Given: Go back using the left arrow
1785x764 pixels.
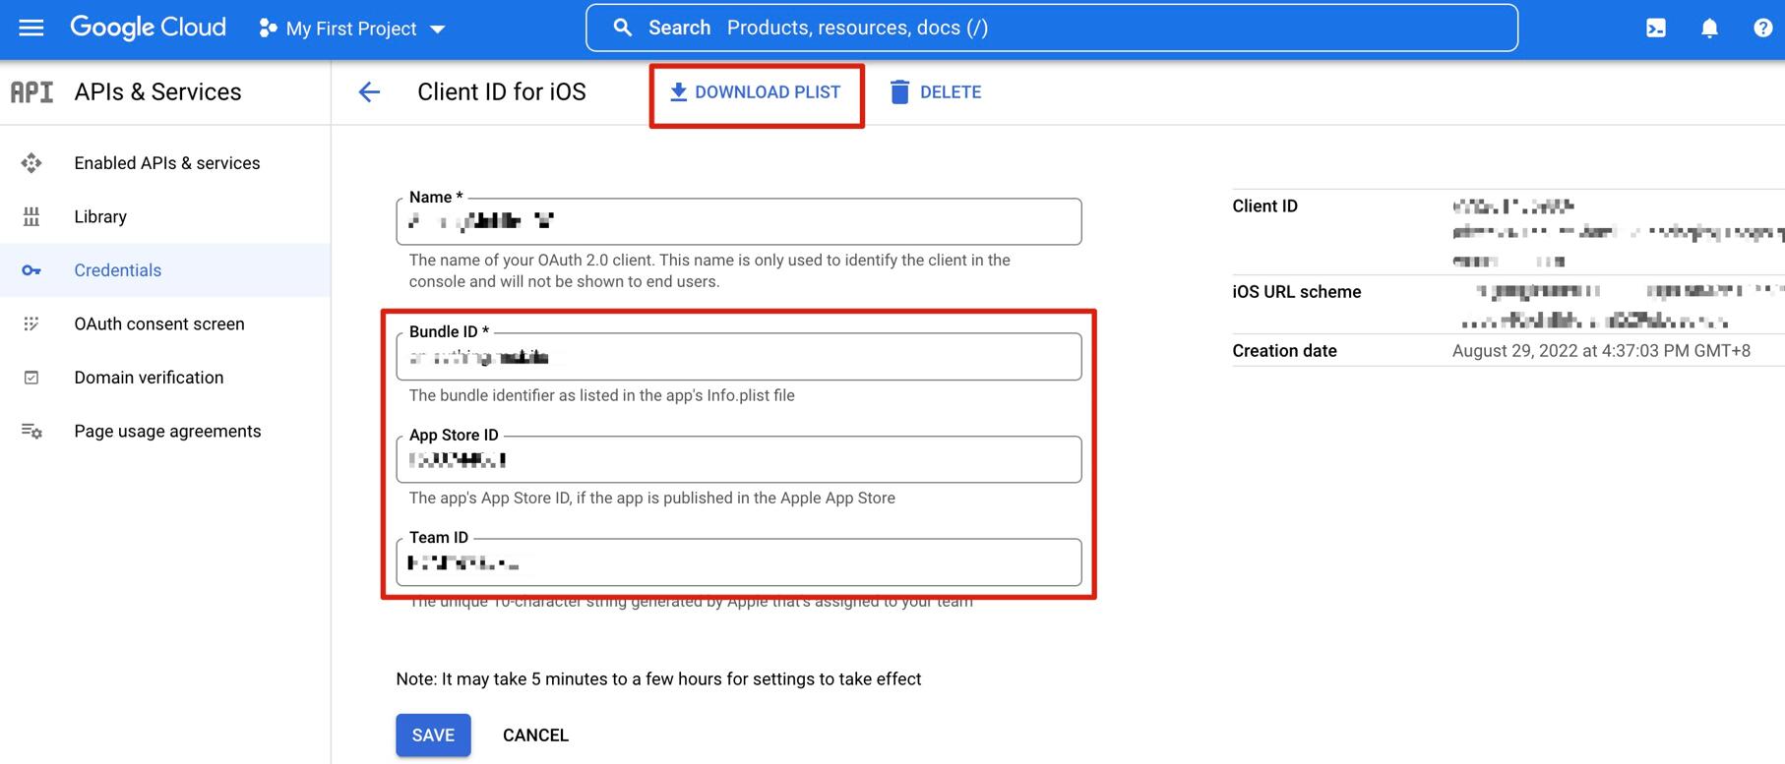Looking at the screenshot, I should (369, 92).
